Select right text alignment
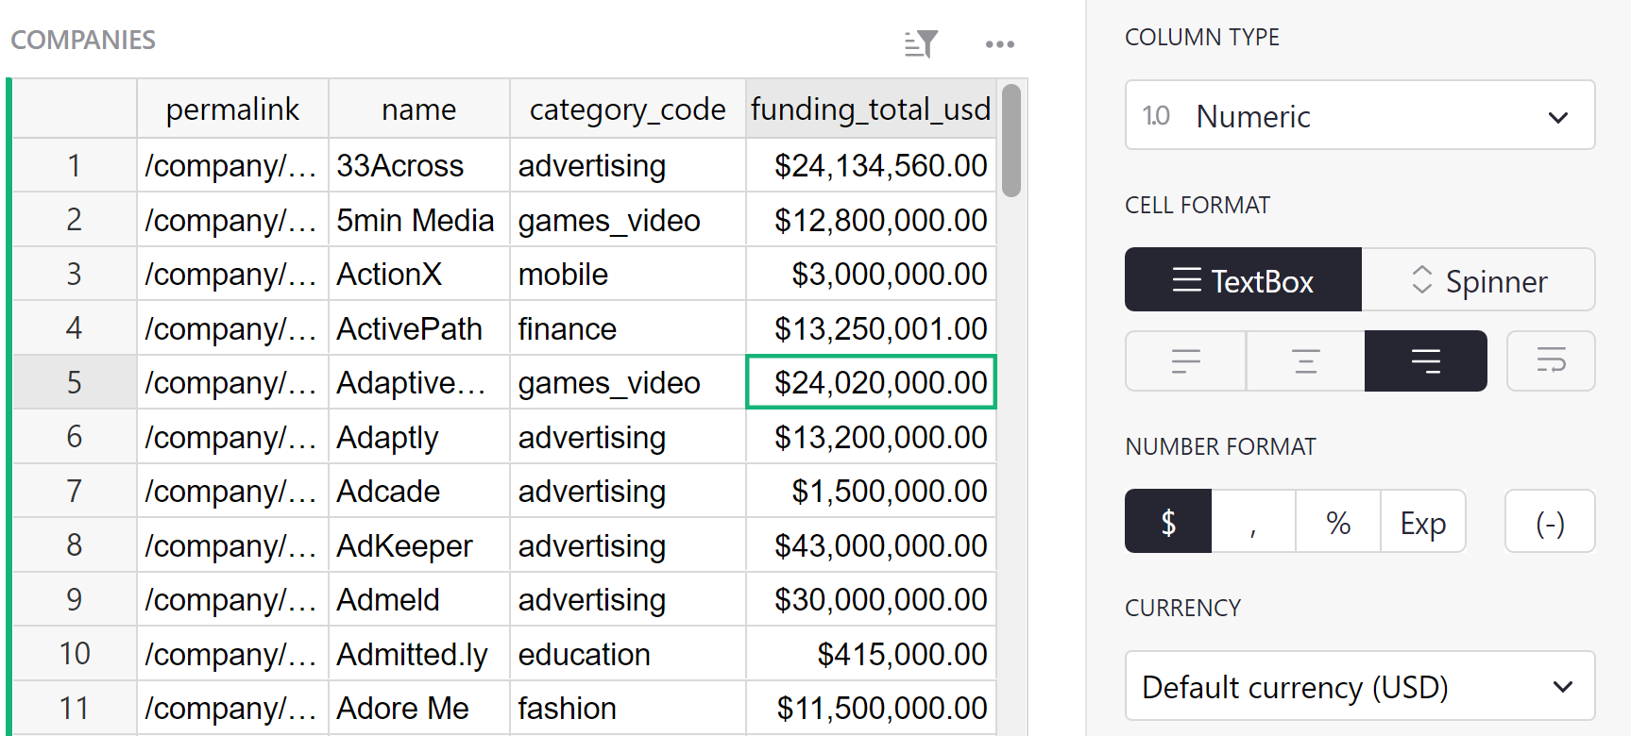The width and height of the screenshot is (1631, 736). (x=1425, y=361)
